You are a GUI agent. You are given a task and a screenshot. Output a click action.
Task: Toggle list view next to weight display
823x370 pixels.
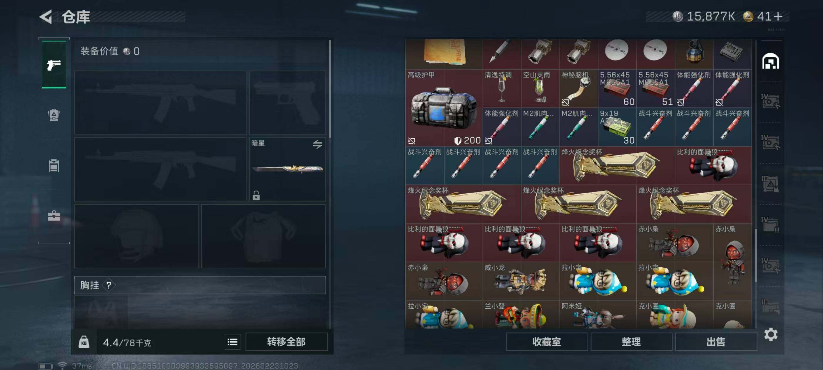pos(232,342)
